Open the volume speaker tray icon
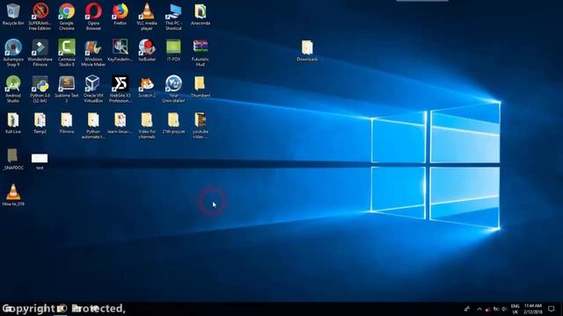The width and height of the screenshot is (563, 316). pos(504,309)
